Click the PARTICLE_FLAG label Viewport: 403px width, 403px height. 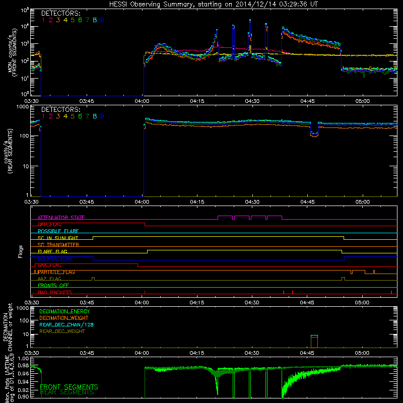coord(56,272)
